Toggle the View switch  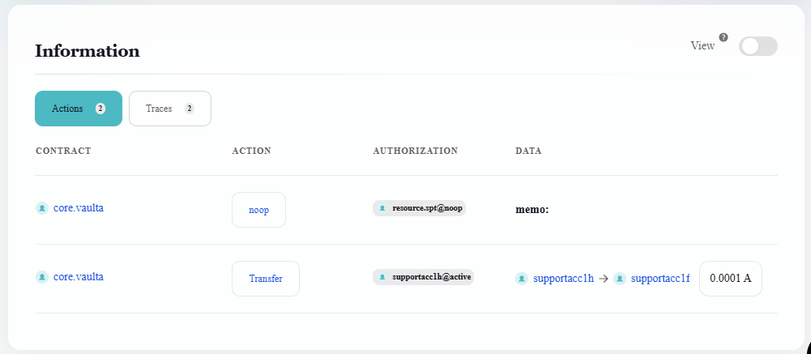(758, 46)
